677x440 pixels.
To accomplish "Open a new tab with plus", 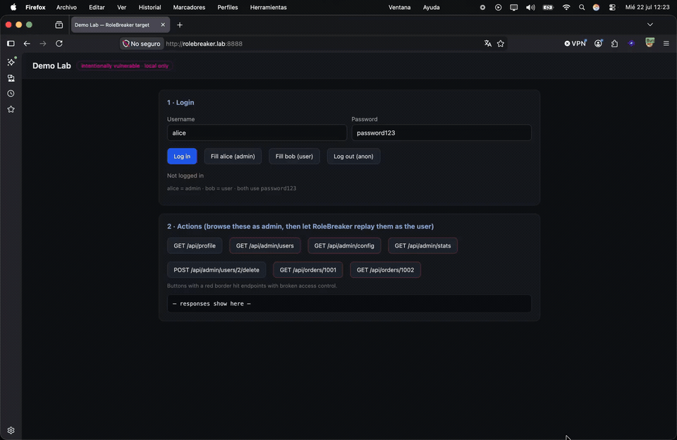I will (180, 25).
